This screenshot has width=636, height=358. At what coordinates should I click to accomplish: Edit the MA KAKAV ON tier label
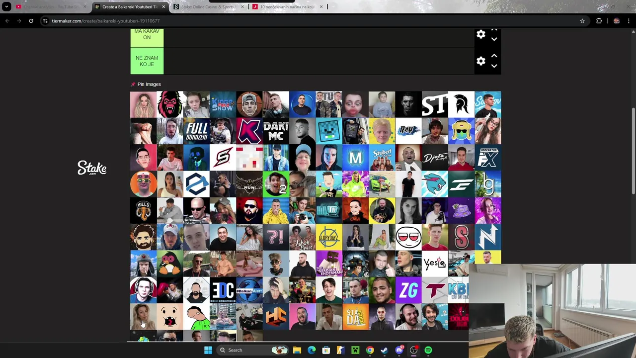tap(147, 34)
